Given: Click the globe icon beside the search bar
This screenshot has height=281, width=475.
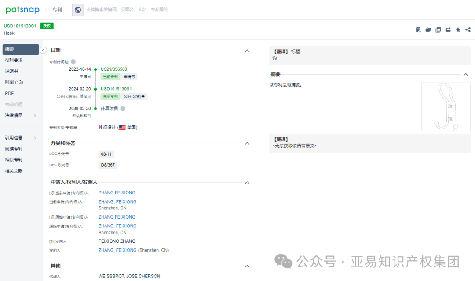Looking at the screenshot, I should (78, 9).
